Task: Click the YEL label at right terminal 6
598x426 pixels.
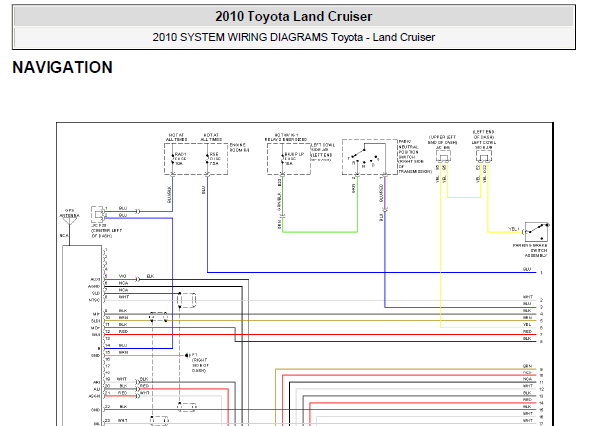Action: 527,325
